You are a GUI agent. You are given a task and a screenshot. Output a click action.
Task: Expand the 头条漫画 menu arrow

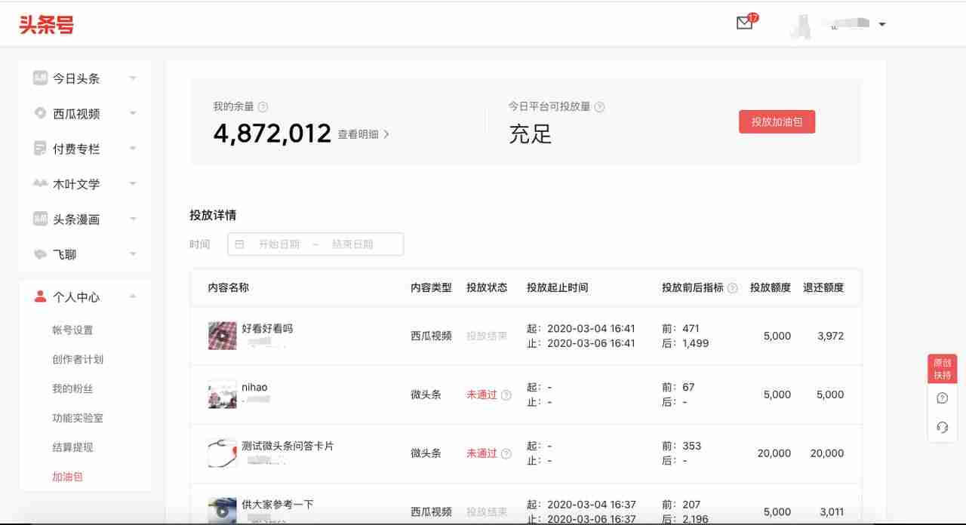click(x=133, y=220)
